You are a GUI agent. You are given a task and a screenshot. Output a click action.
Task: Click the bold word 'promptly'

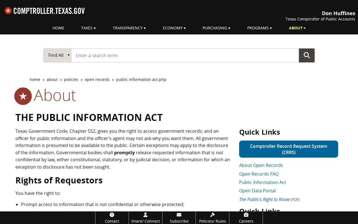click(124, 153)
